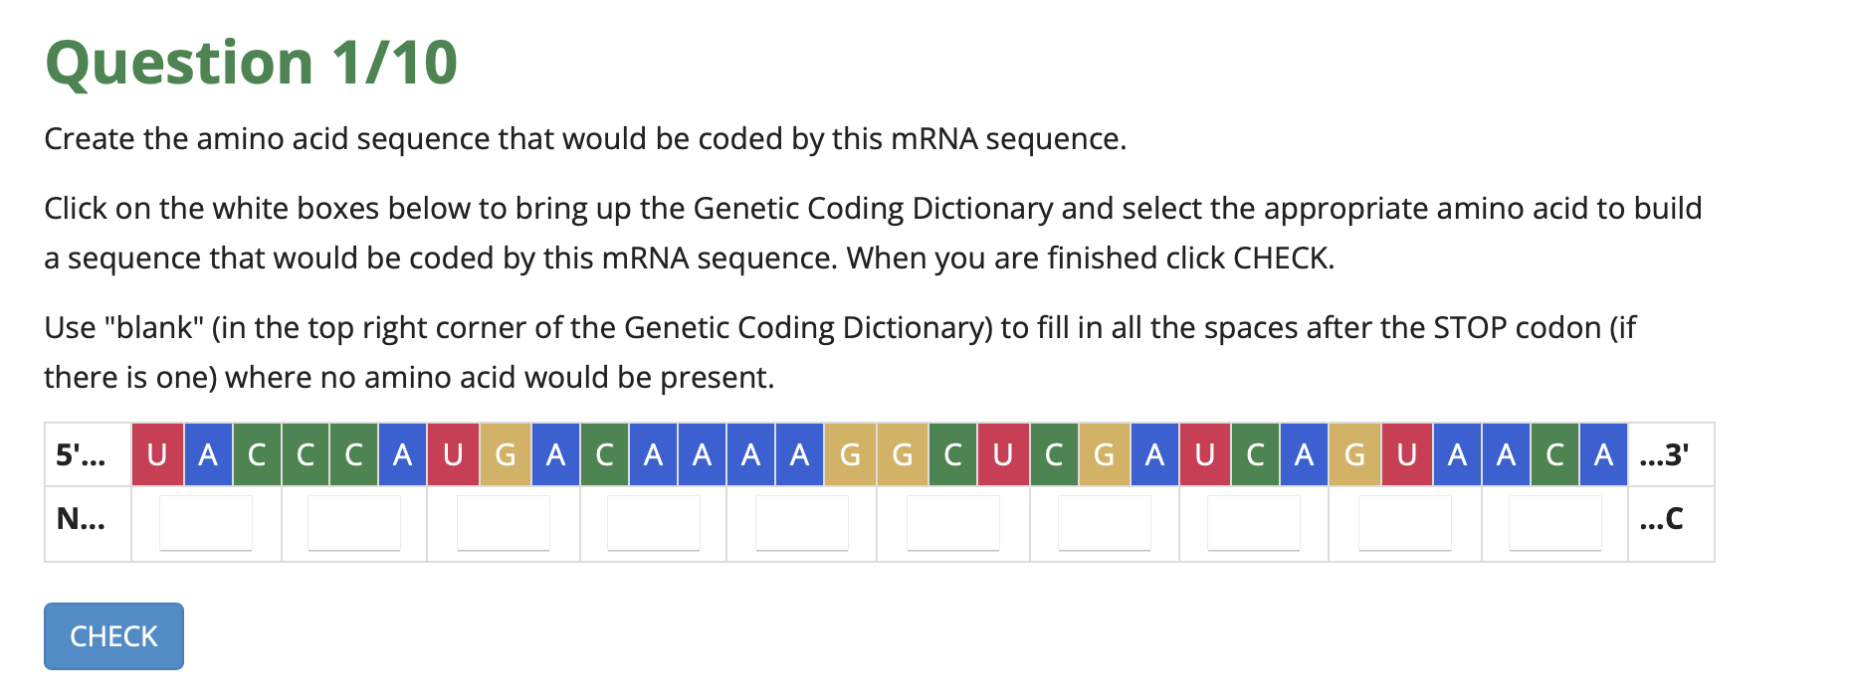The width and height of the screenshot is (1855, 700).
Task: Click the fifth white answer box
Action: 802,521
